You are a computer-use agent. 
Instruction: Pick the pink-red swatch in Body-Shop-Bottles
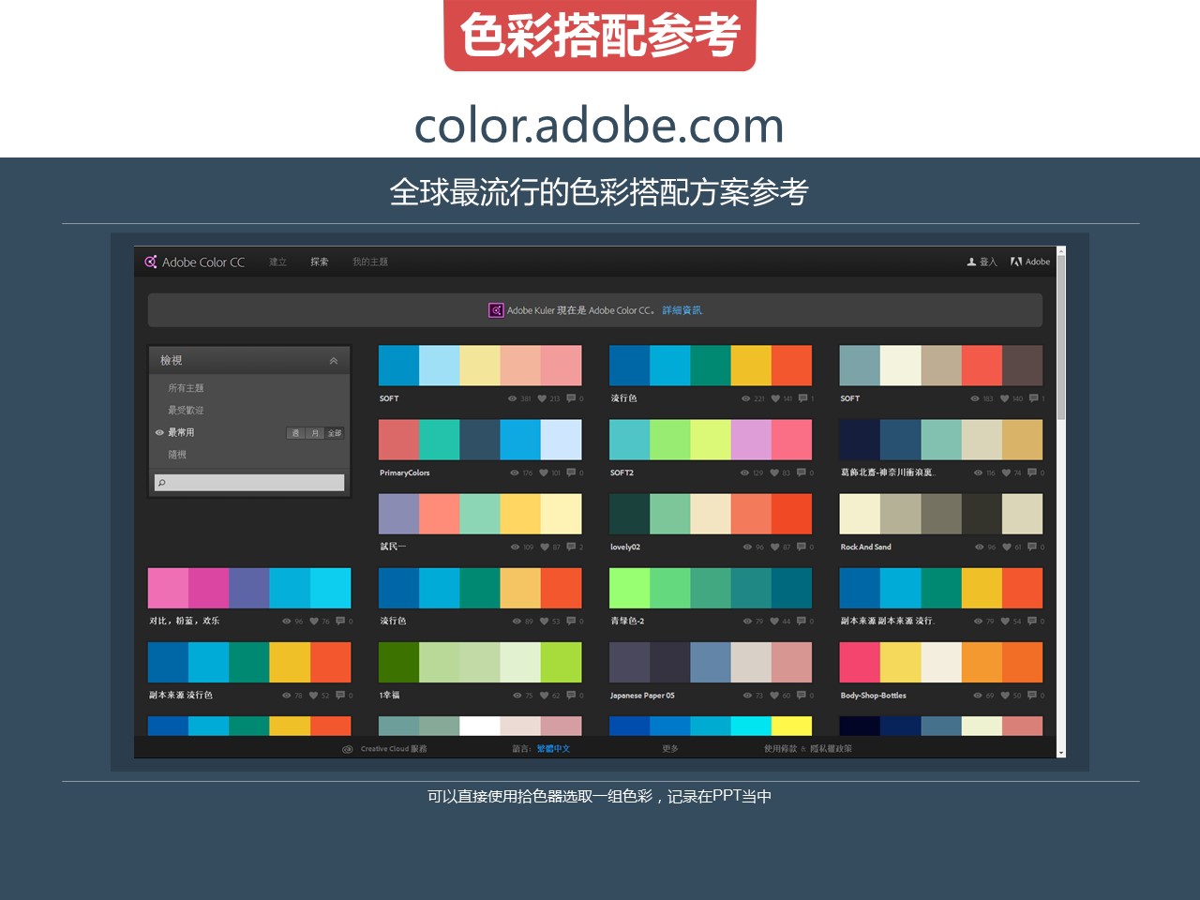coord(860,662)
